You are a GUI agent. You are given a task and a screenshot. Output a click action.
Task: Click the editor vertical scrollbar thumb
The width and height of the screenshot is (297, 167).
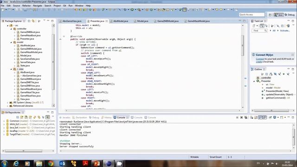tap(243, 45)
